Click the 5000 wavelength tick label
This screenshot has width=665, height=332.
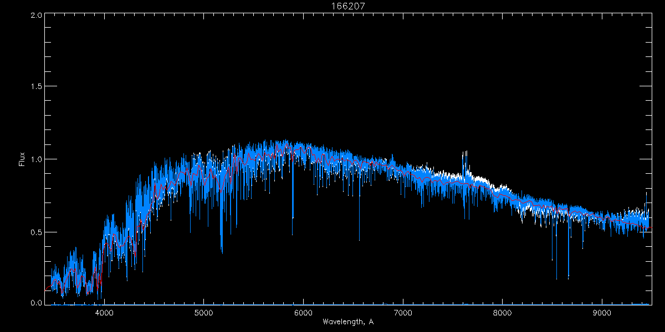pos(203,312)
